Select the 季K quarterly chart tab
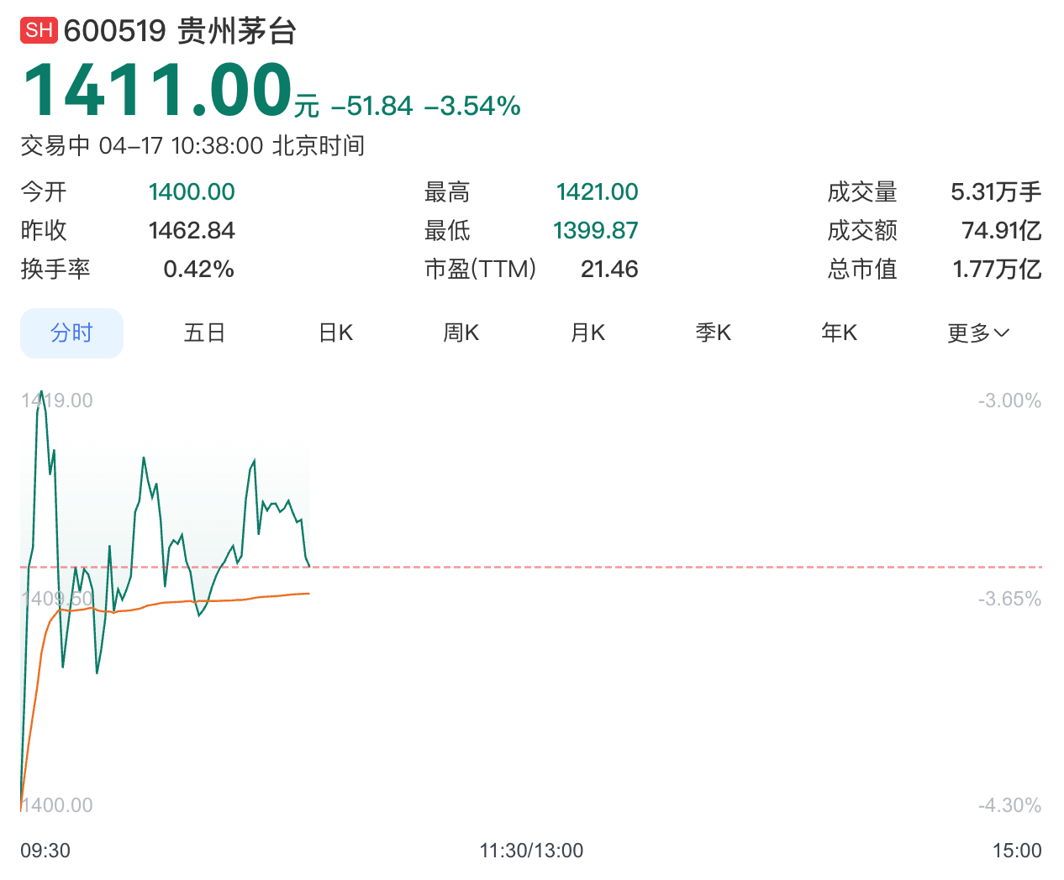The width and height of the screenshot is (1064, 880). tap(713, 333)
